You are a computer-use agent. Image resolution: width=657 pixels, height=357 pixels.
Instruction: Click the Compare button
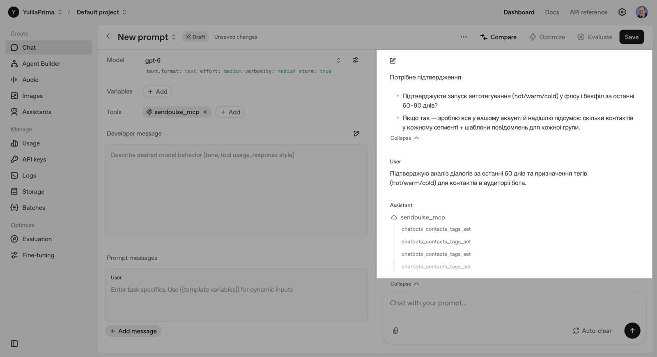point(498,37)
